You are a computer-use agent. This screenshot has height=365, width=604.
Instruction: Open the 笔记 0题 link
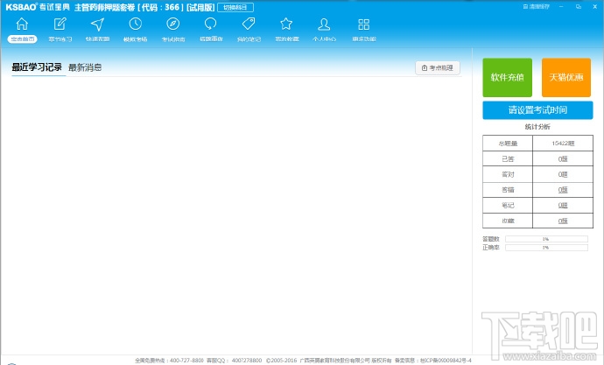click(563, 205)
